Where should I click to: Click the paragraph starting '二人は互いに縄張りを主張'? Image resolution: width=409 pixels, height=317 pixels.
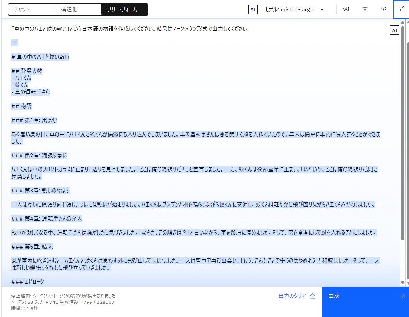coord(193,205)
